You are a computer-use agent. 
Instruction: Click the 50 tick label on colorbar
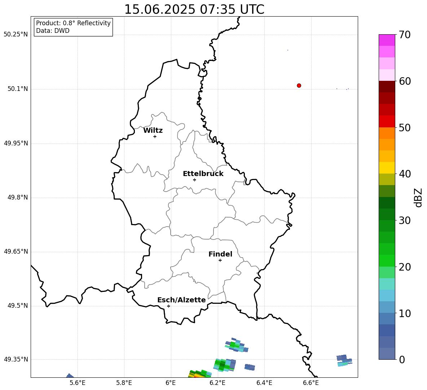click(x=405, y=127)
